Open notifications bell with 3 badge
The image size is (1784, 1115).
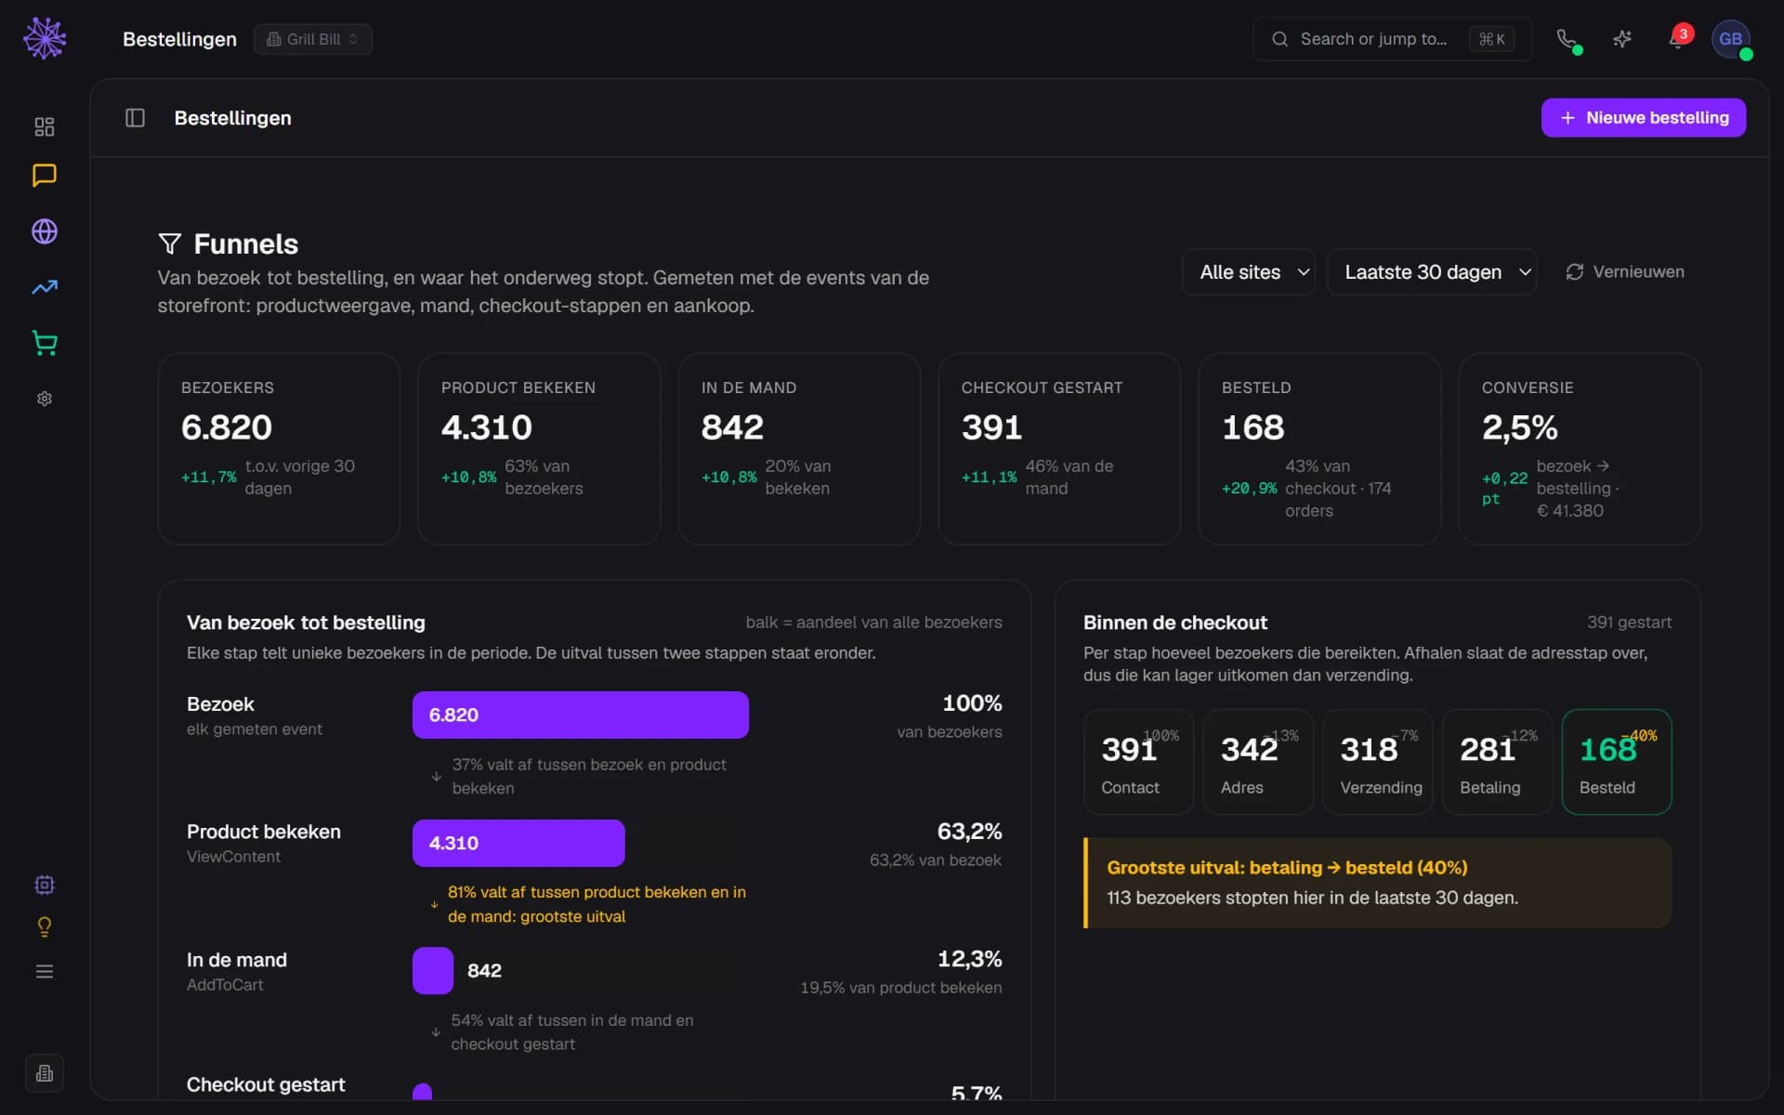coord(1678,39)
